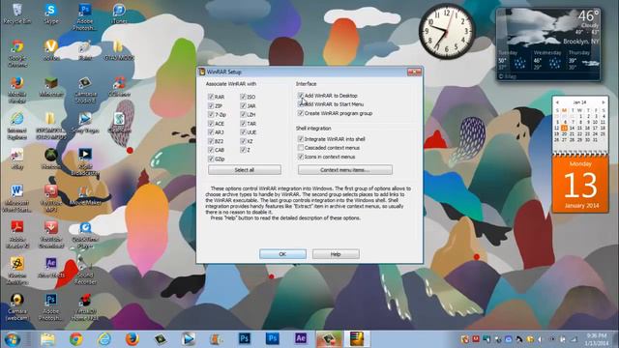Open the Context menu items button
This screenshot has width=619, height=348.
tap(345, 170)
